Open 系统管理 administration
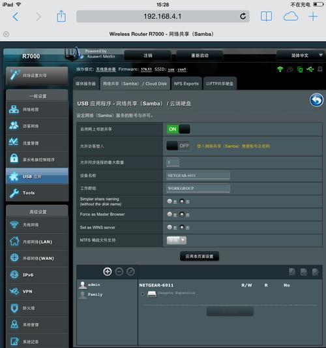Image resolution: width=326 pixels, height=348 pixels. [37, 324]
